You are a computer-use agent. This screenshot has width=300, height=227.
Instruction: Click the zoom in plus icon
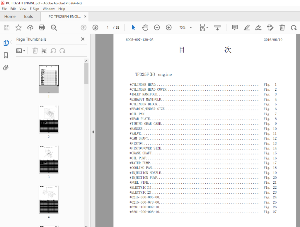[x=168, y=27]
